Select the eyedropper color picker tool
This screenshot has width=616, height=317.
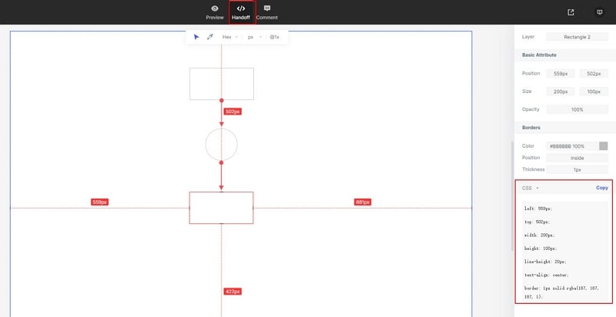pyautogui.click(x=209, y=37)
